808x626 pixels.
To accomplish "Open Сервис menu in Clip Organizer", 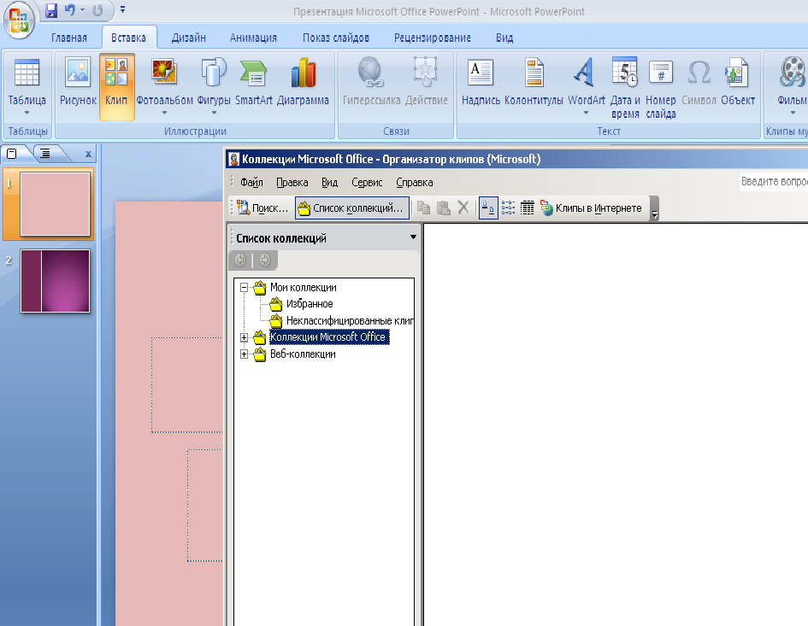I will (367, 182).
